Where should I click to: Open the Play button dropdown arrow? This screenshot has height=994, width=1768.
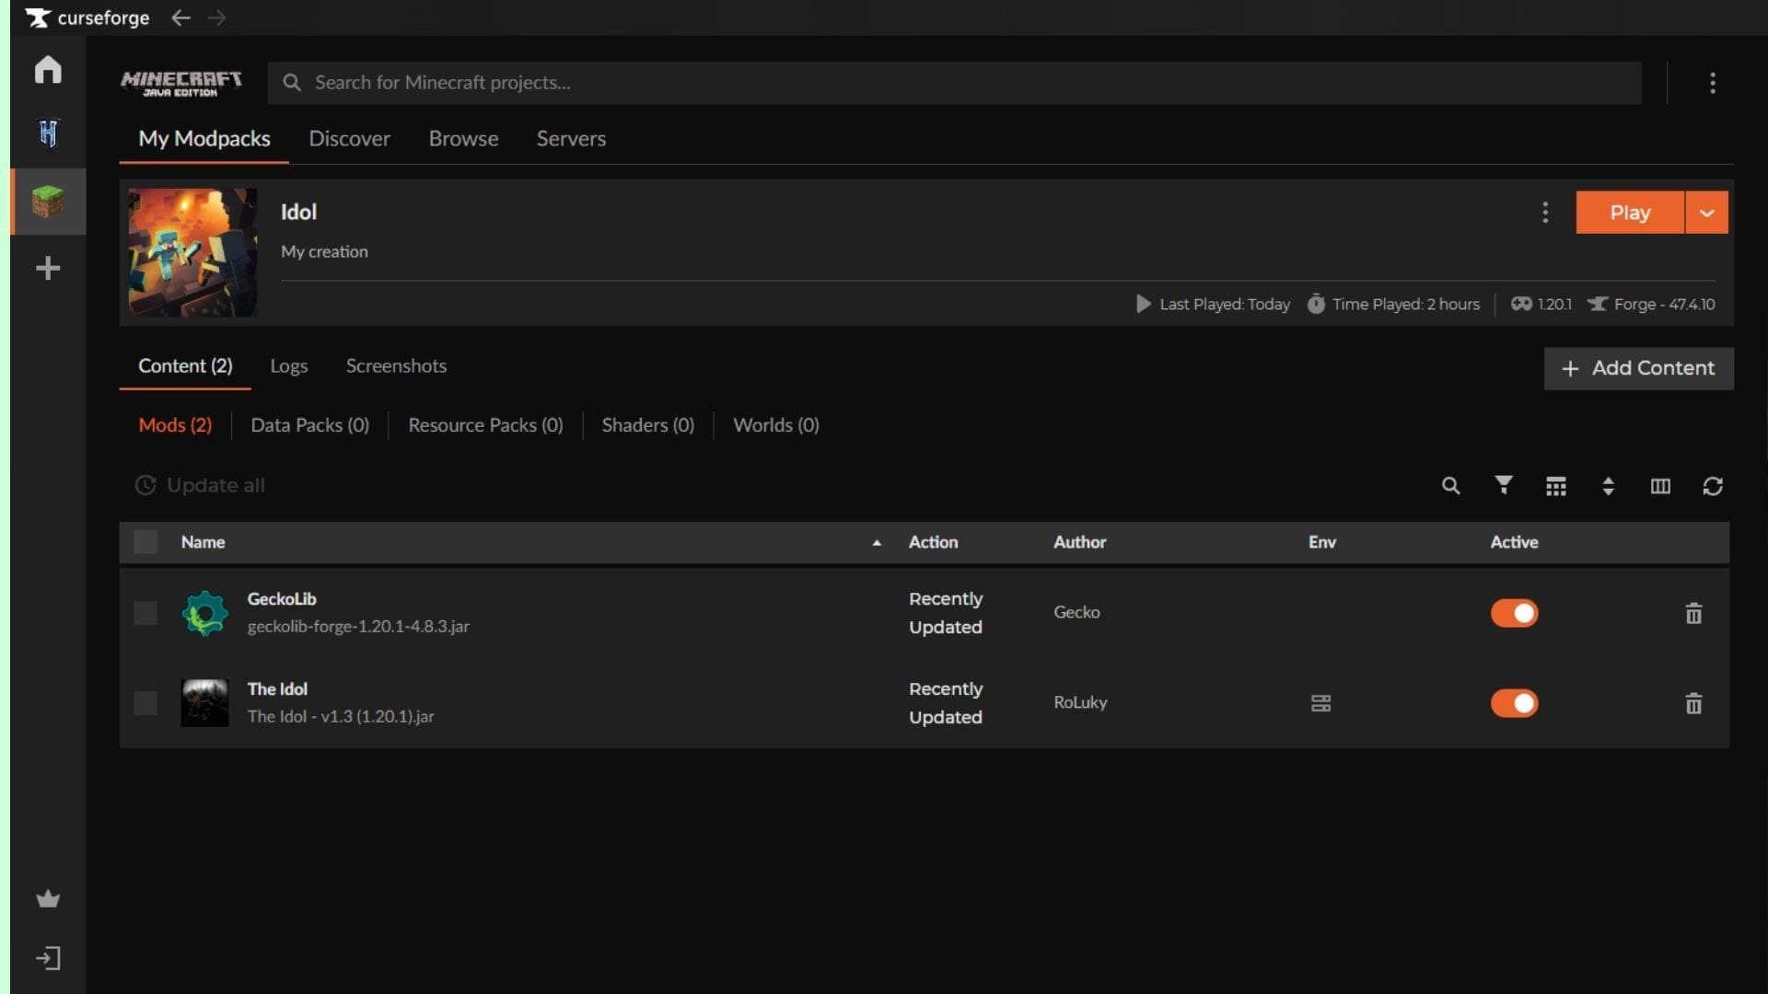1705,212
